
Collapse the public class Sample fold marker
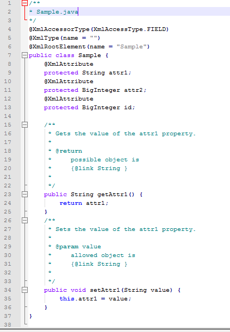point(25,55)
